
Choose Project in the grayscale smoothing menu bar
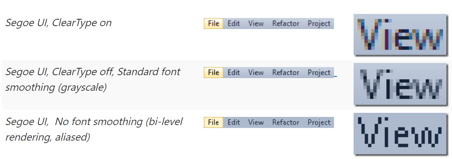(319, 73)
